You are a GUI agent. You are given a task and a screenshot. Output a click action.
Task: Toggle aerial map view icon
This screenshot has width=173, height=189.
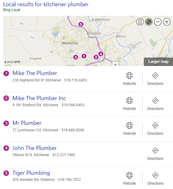click(149, 22)
